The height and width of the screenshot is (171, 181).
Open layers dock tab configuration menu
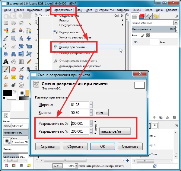[176, 16]
